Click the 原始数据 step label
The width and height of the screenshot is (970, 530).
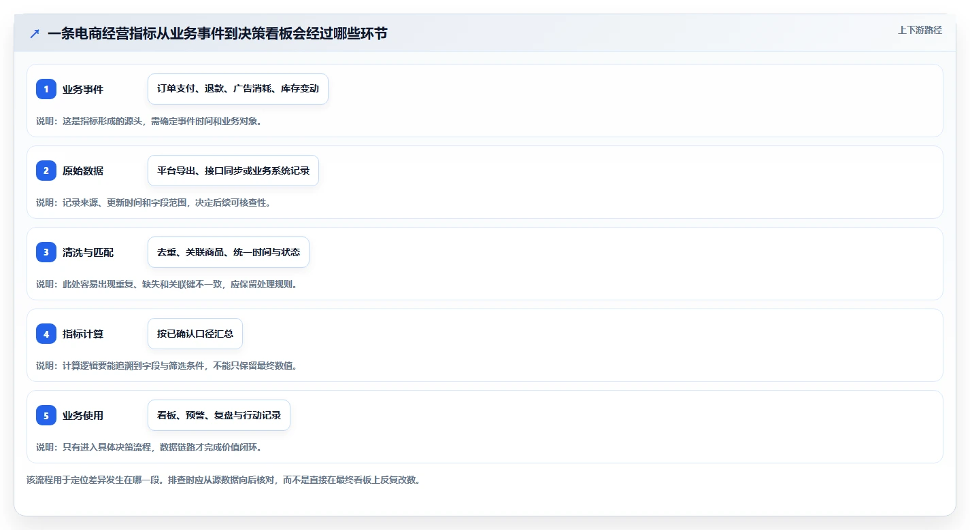coord(83,171)
